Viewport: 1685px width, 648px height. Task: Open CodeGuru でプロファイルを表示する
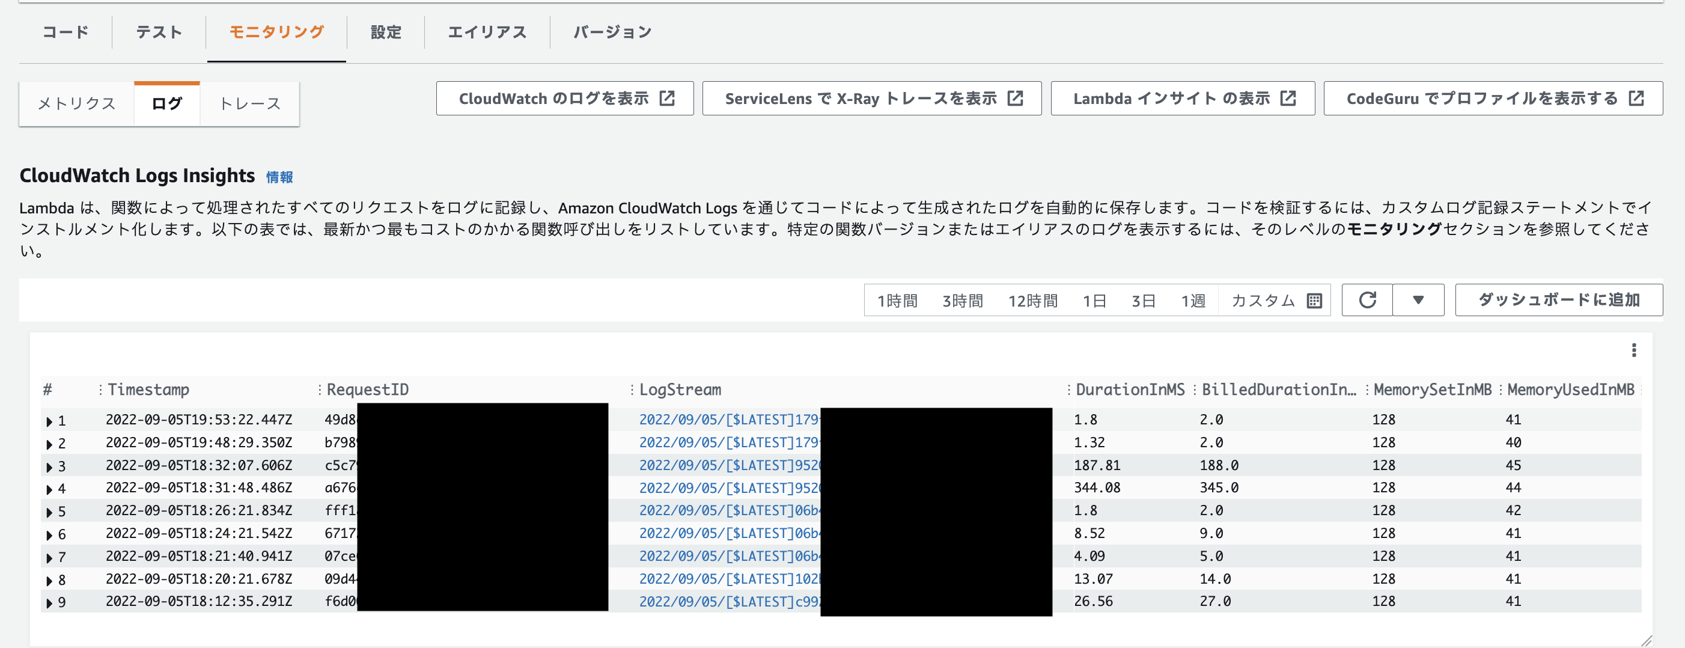tap(1493, 98)
